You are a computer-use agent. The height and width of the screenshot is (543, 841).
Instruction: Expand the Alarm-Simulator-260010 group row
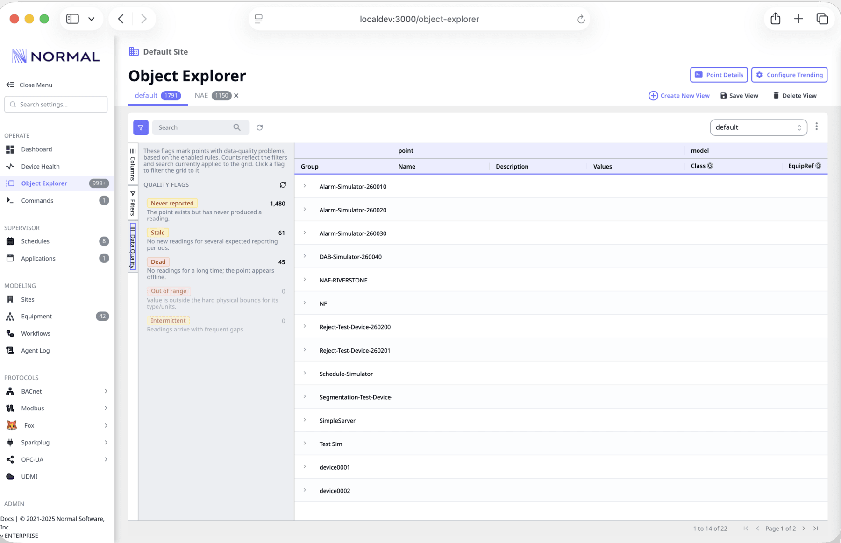coord(305,186)
